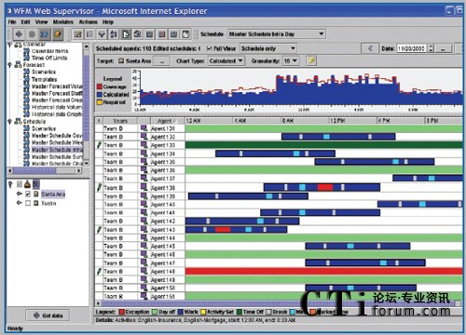Image resolution: width=466 pixels, height=335 pixels.
Task: Click the list view toolbar icon
Action: tap(89, 34)
